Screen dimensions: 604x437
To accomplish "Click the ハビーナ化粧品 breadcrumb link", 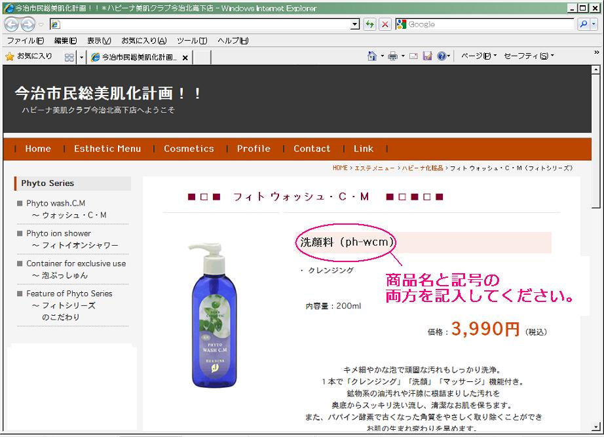I will (x=422, y=168).
